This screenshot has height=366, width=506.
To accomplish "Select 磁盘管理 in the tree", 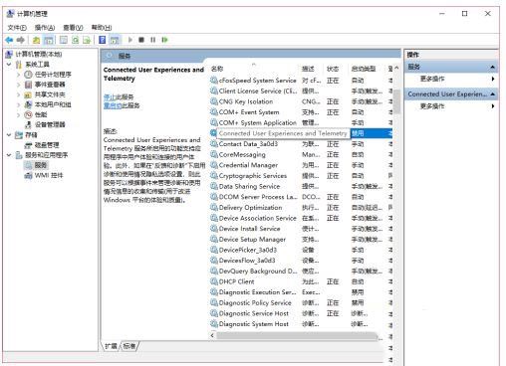I will (47, 145).
